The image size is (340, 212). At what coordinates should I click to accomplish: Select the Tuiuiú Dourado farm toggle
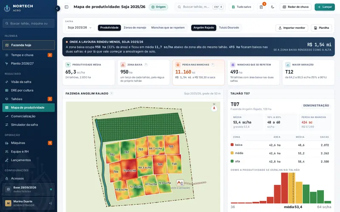229,28
